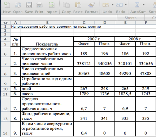Click the Import icon

51,5
